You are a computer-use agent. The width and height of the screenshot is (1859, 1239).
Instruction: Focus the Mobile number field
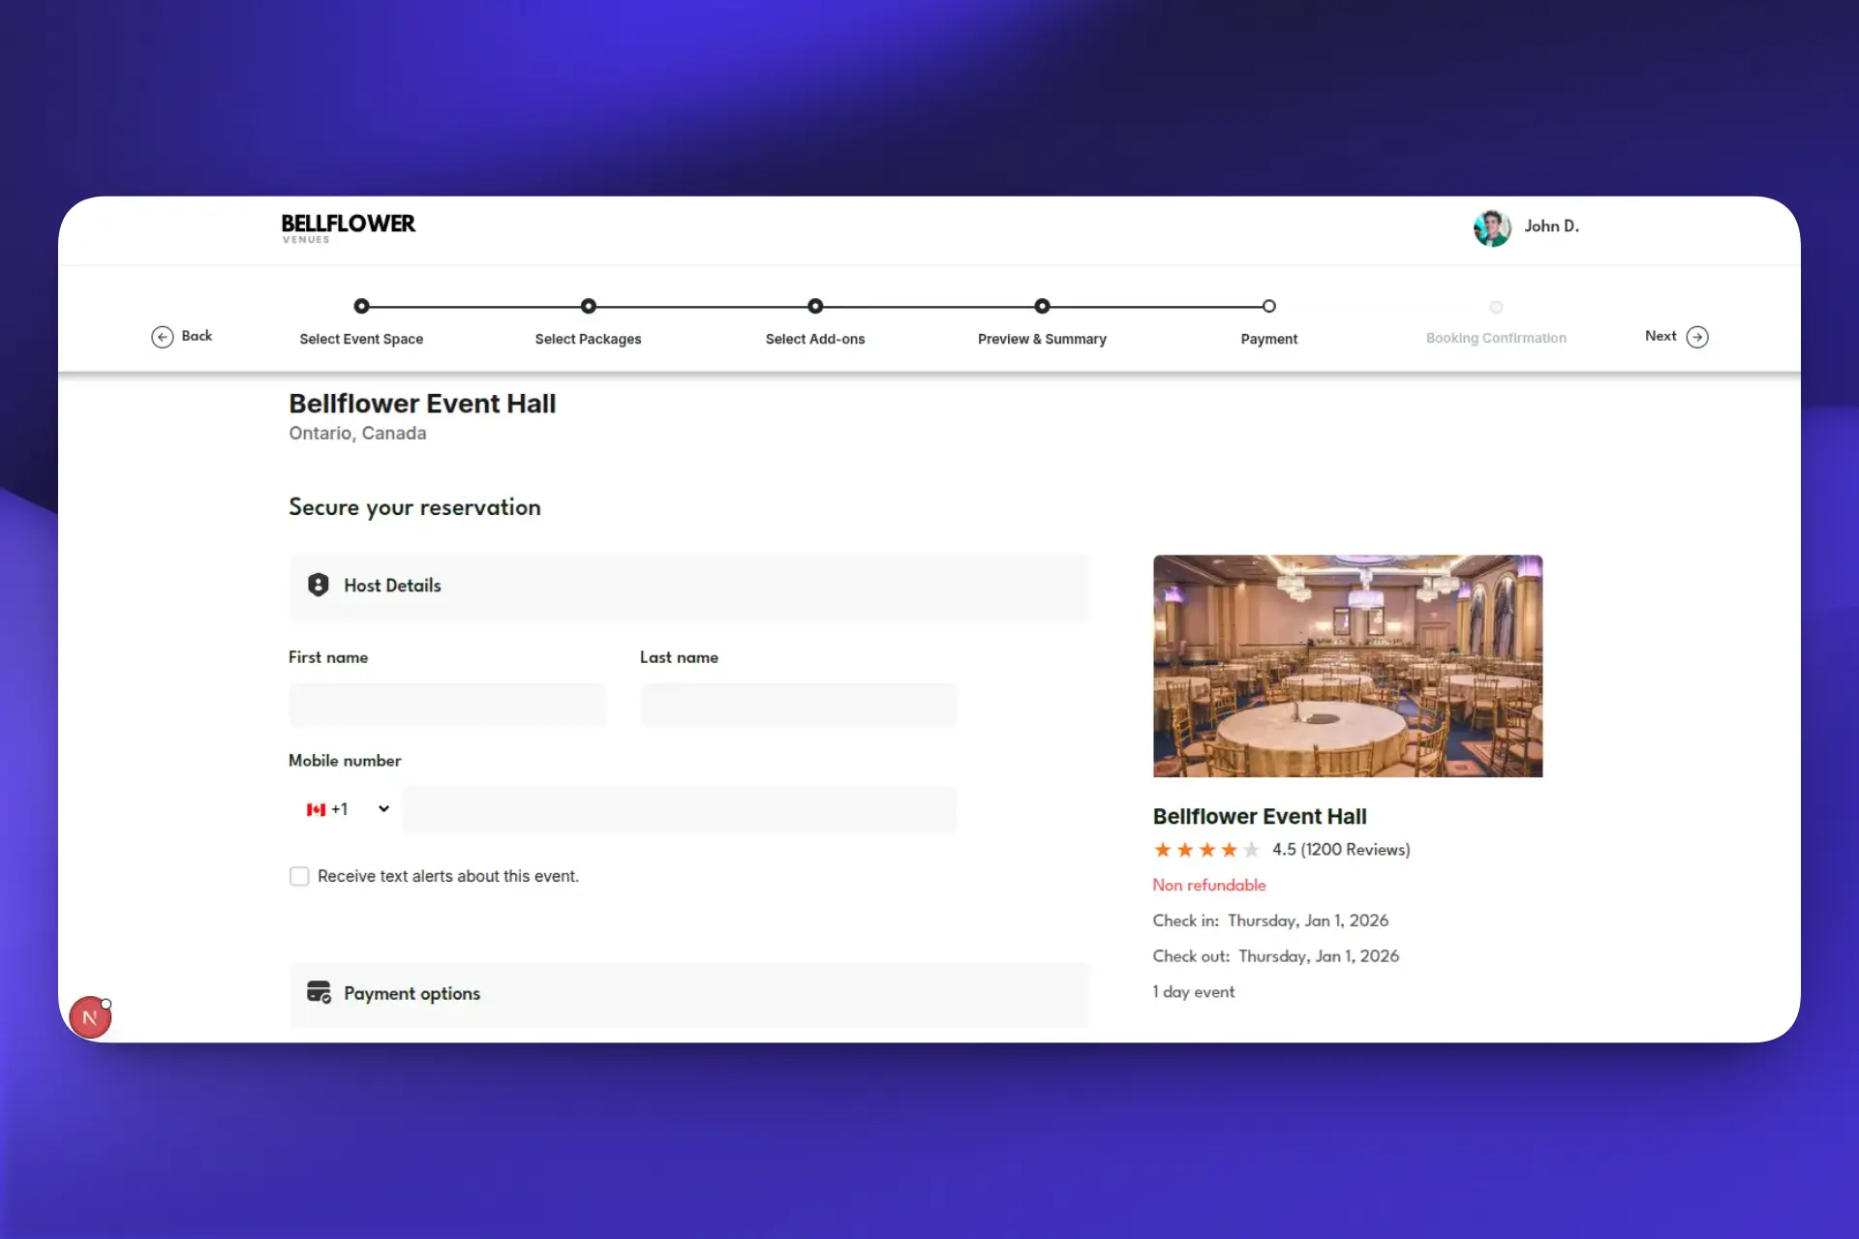tap(680, 810)
